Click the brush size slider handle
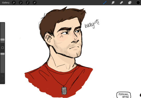The width and height of the screenshot is (141, 98). (x=3, y=39)
